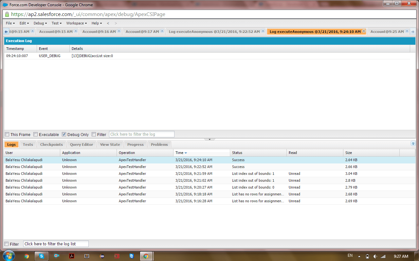
Task: Enable the log list Filter checkbox
Action: pyautogui.click(x=7, y=244)
